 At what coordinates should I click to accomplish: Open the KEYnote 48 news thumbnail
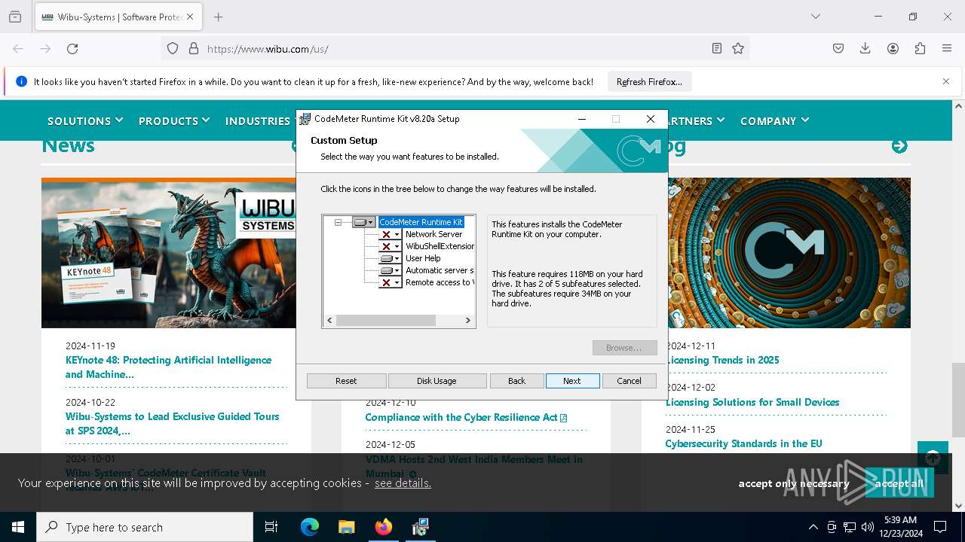(x=169, y=253)
